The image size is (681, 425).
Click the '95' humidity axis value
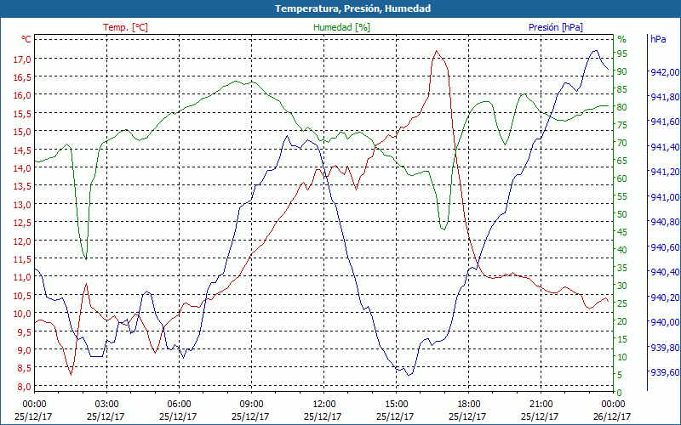point(622,54)
